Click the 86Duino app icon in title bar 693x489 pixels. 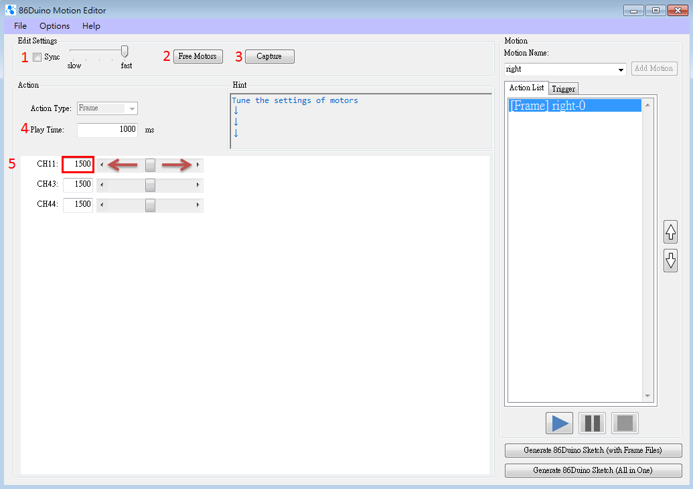click(10, 10)
